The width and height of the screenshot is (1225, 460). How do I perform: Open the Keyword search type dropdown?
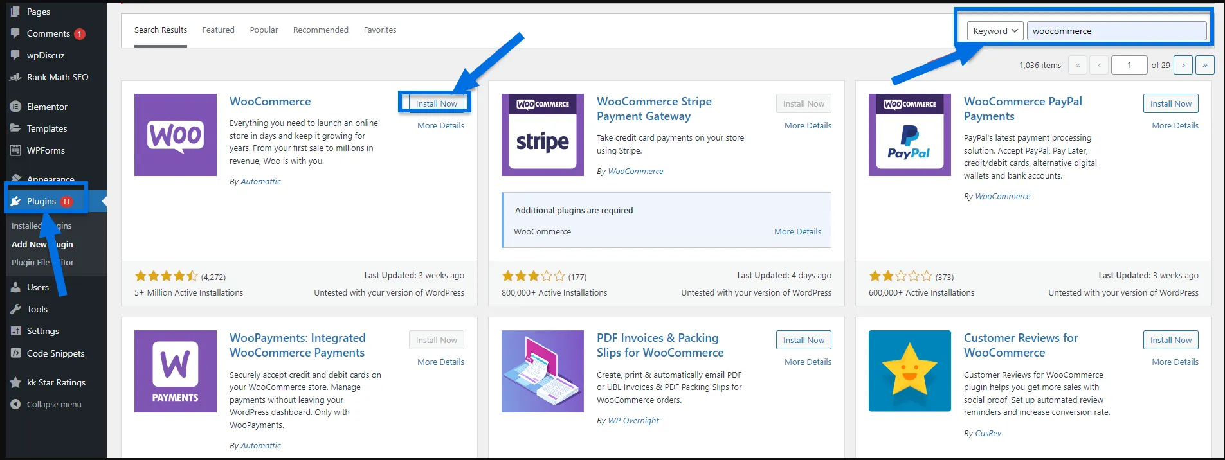995,31
